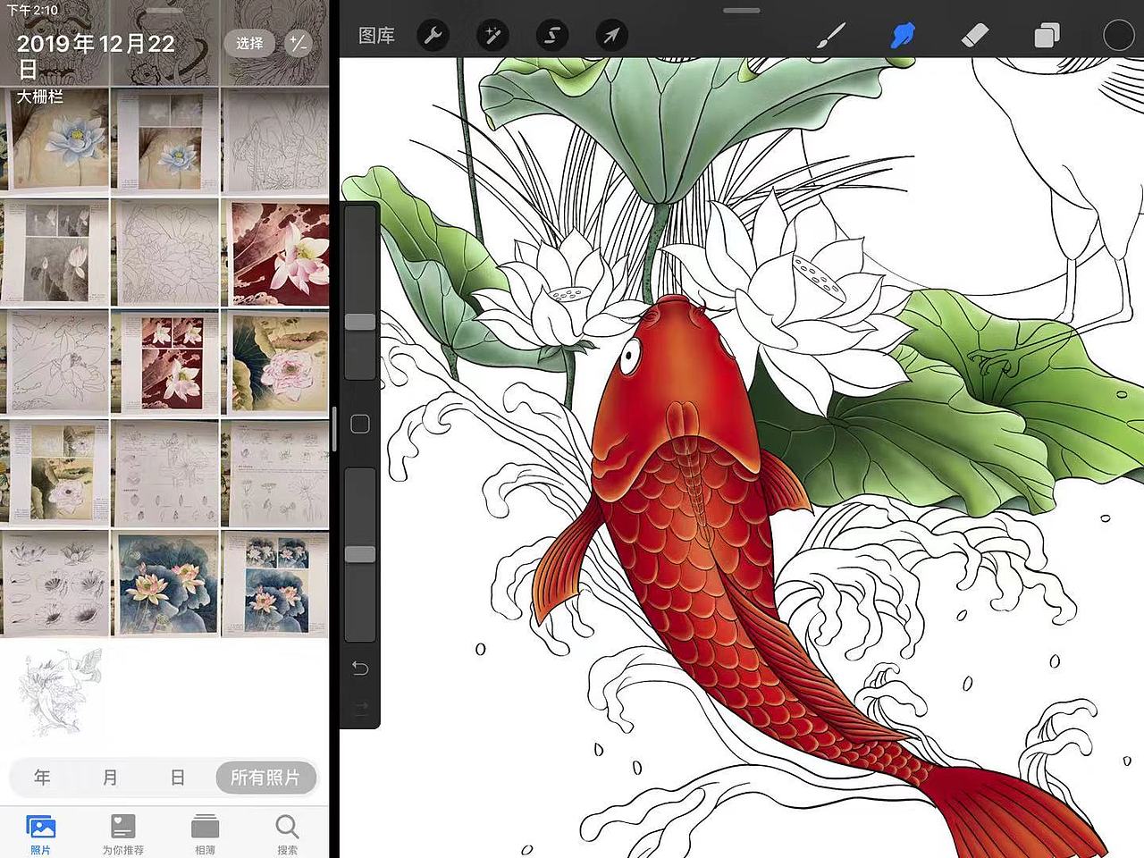
Task: Switch Photos view to 日
Action: point(178,778)
